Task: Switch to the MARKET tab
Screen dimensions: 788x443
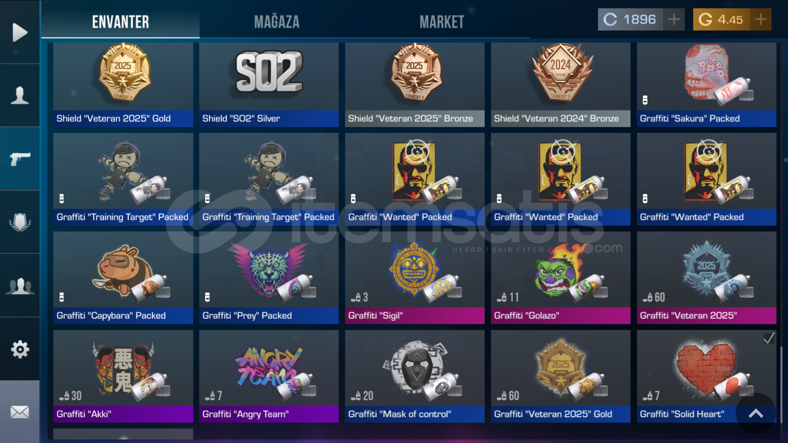Action: click(x=442, y=22)
